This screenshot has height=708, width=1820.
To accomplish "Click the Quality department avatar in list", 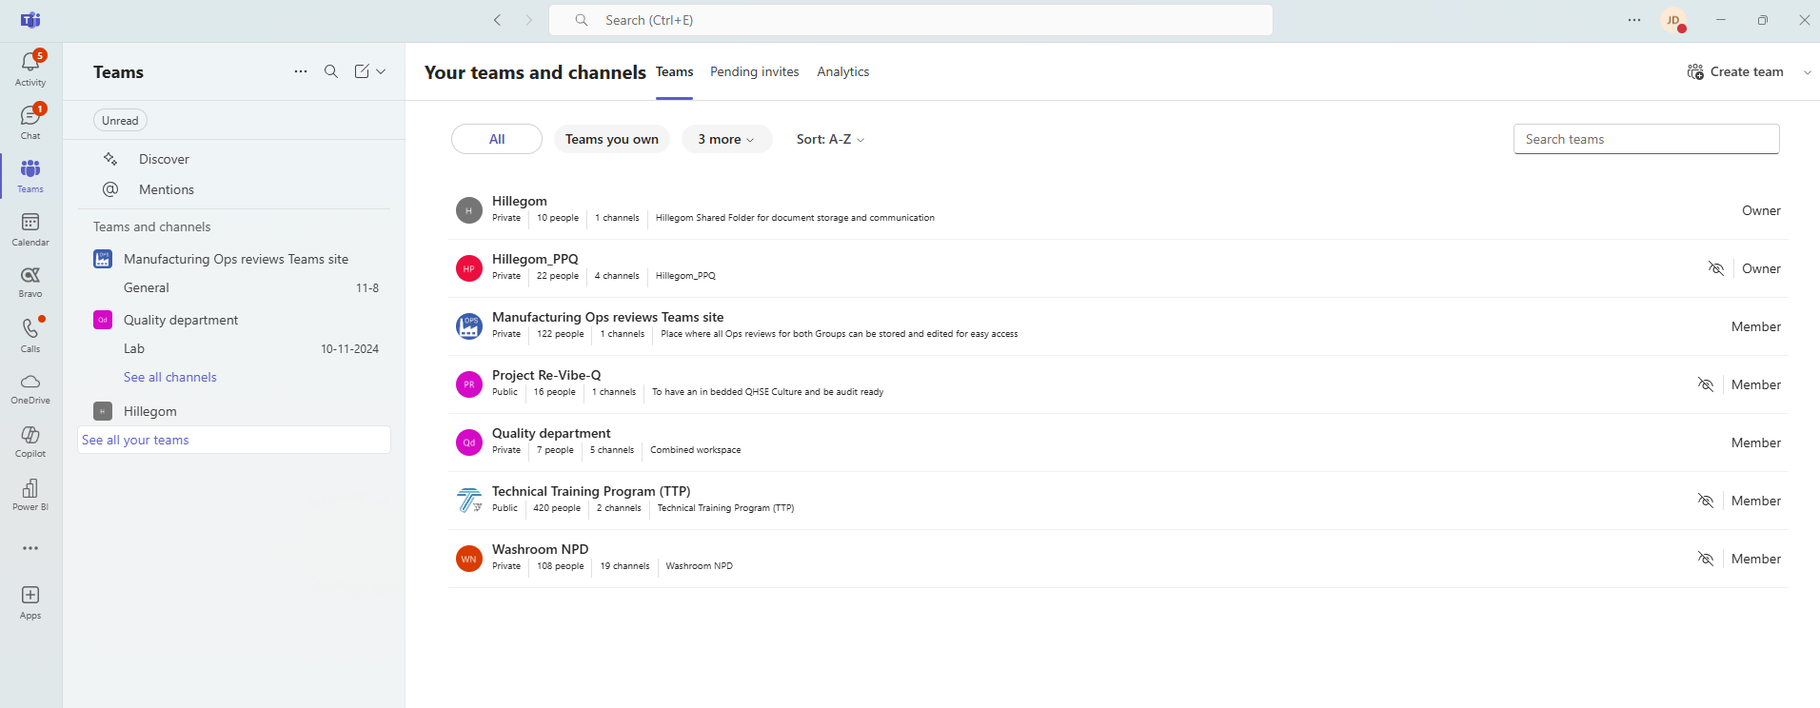I will pyautogui.click(x=469, y=442).
